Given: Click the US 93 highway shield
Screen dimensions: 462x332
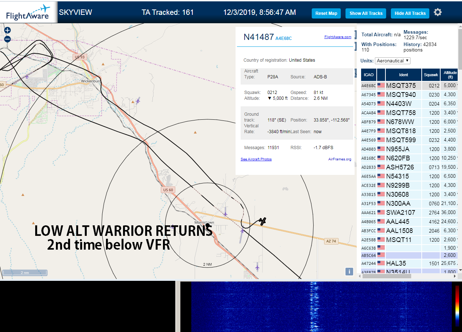Looking at the screenshot, I should [79, 57].
